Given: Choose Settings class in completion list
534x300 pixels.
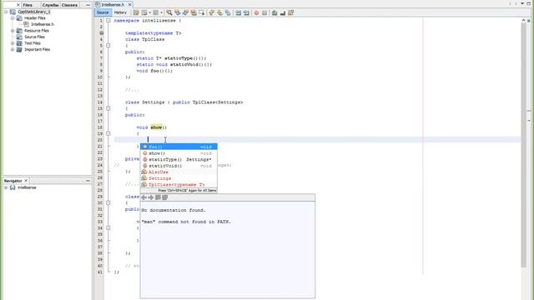Looking at the screenshot, I should click(179, 178).
